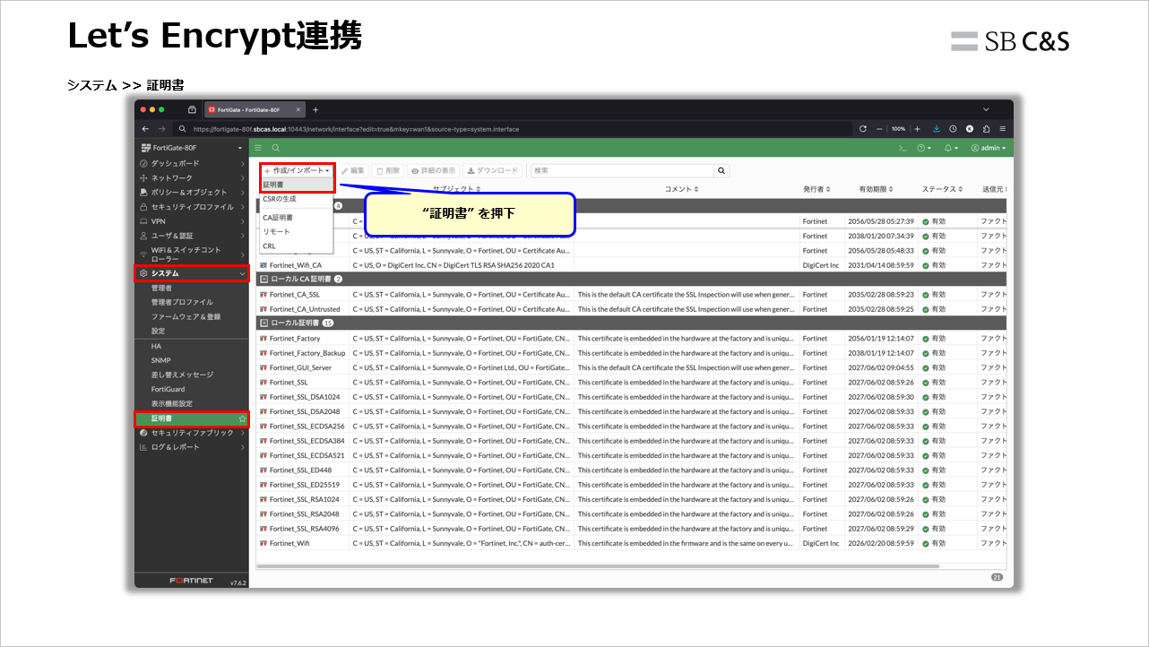Open ファームウェア＆登録 in sidebar

click(192, 316)
